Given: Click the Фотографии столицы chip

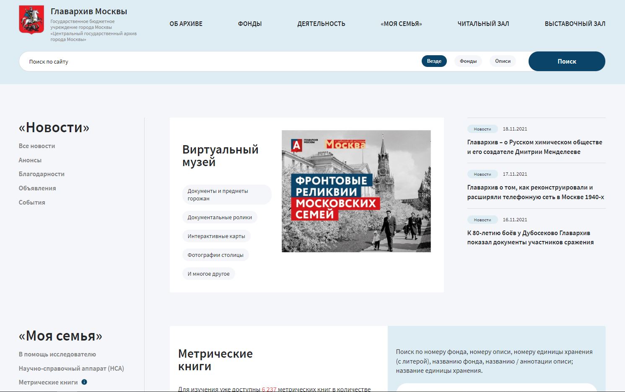Looking at the screenshot, I should pyautogui.click(x=215, y=255).
